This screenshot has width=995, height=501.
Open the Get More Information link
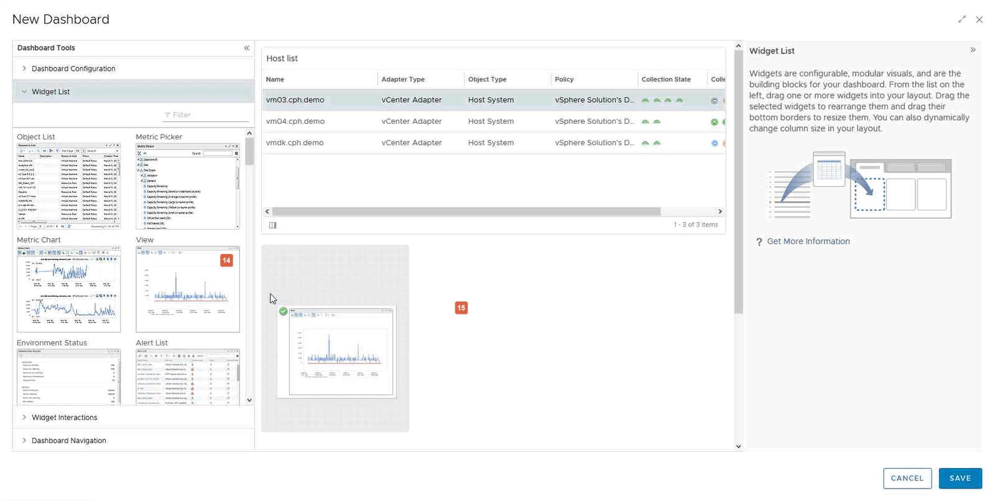(808, 241)
